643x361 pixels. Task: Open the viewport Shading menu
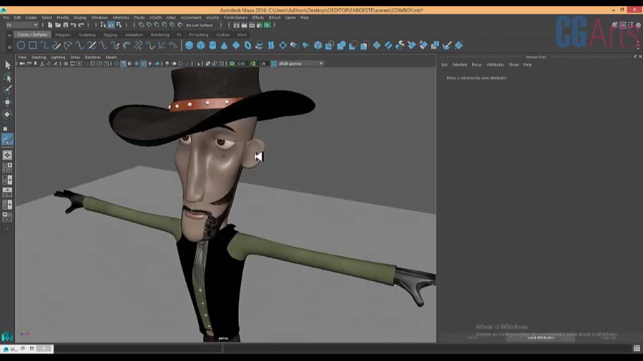pyautogui.click(x=39, y=57)
